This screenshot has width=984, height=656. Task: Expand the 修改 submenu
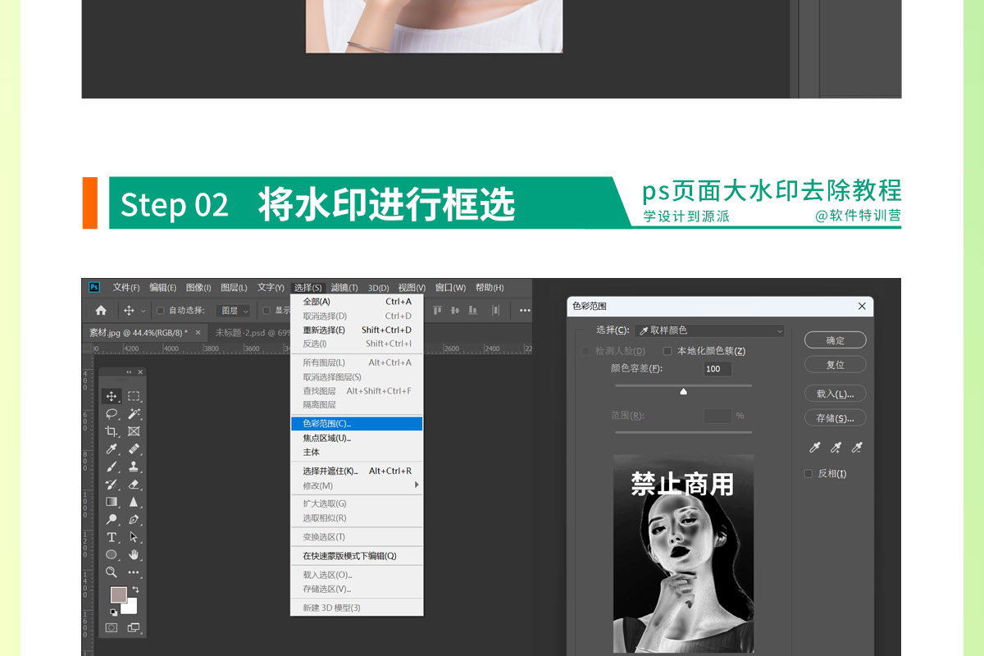pyautogui.click(x=357, y=485)
